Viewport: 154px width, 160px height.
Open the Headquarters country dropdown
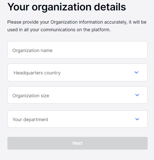point(77,73)
